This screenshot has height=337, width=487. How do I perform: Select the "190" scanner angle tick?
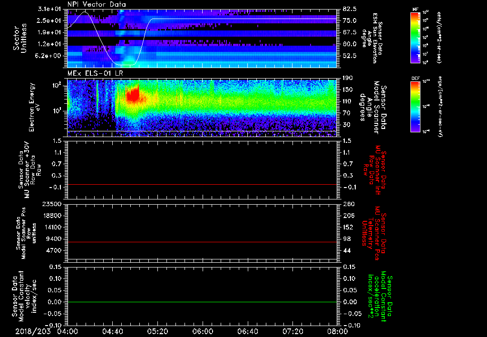click(348, 78)
